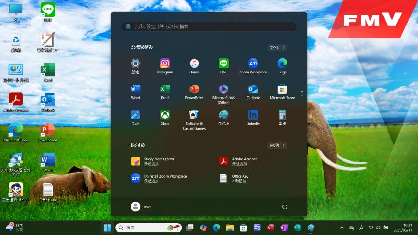Open Edge from the taskbar
The height and width of the screenshot is (235, 418).
coord(217,228)
